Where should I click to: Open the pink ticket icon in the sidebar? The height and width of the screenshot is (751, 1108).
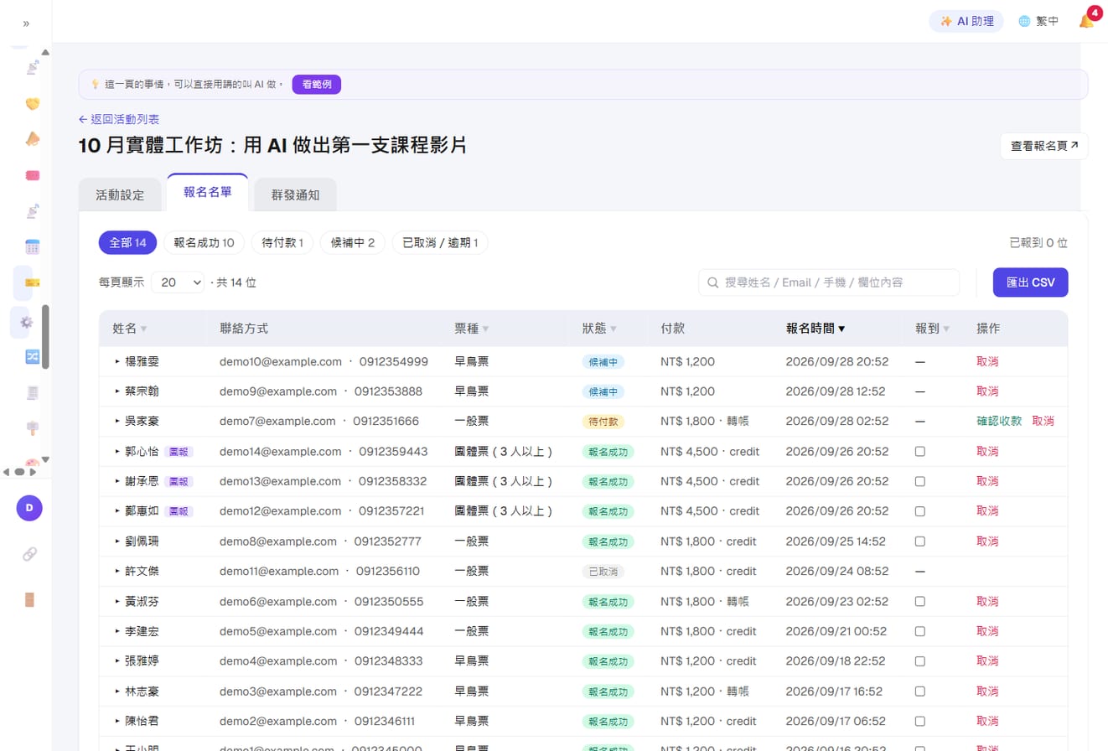[33, 175]
